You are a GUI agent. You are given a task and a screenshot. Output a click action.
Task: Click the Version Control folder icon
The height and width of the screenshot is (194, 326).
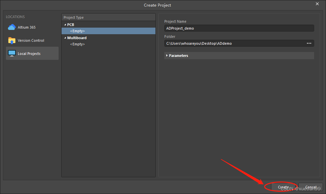[12, 40]
